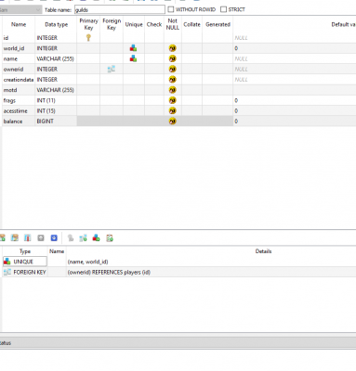This screenshot has width=356, height=371.
Task: Click the foreign key icon in ownerid row
Action: (x=112, y=69)
